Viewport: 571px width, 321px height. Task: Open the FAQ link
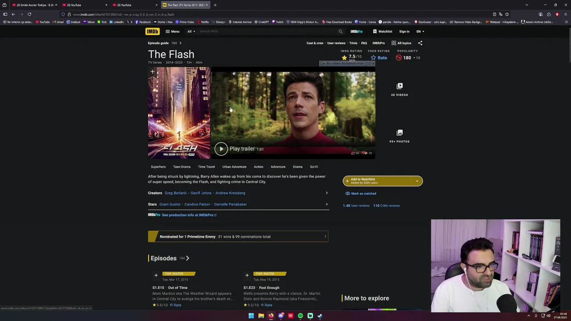[364, 43]
